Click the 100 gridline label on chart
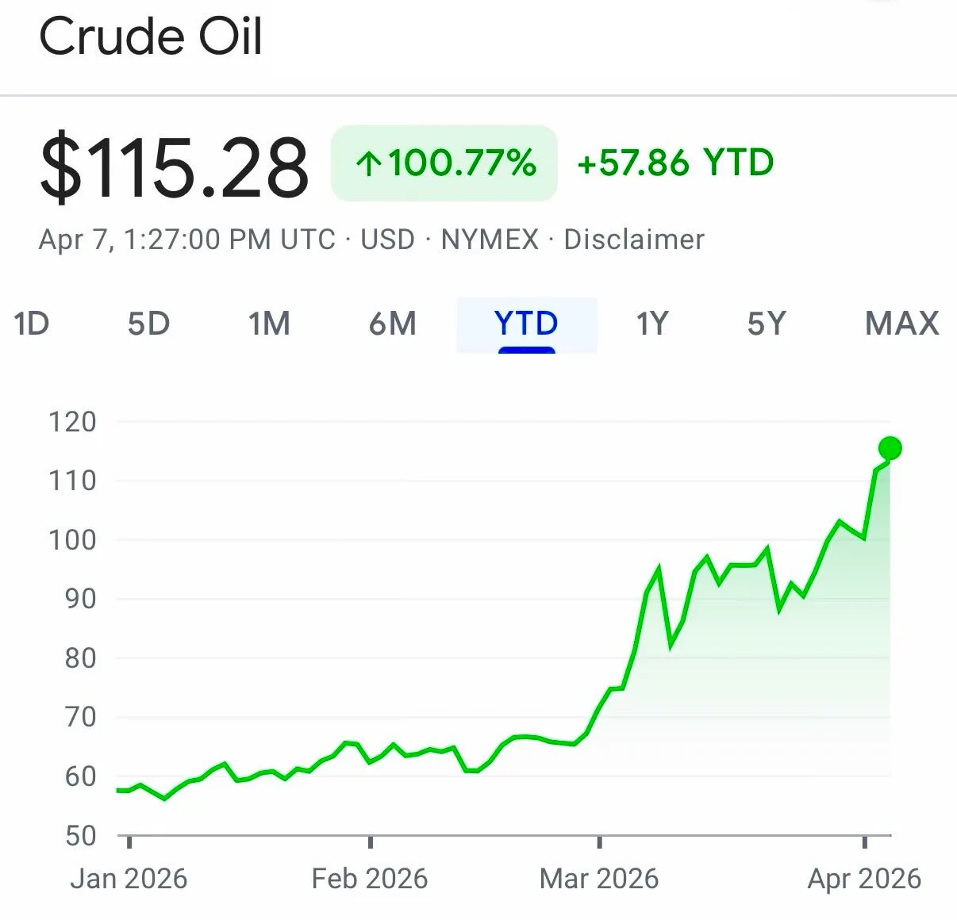Viewport: 957px width, 920px height. click(72, 540)
